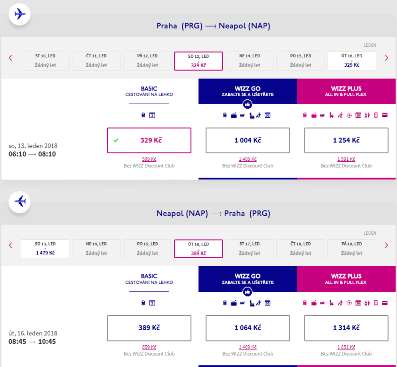Show later outbound dates with right arrow
The image size is (397, 367).
(387, 58)
